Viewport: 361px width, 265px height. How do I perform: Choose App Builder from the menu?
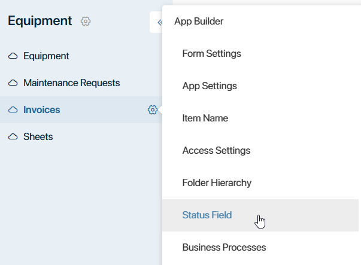(x=199, y=22)
